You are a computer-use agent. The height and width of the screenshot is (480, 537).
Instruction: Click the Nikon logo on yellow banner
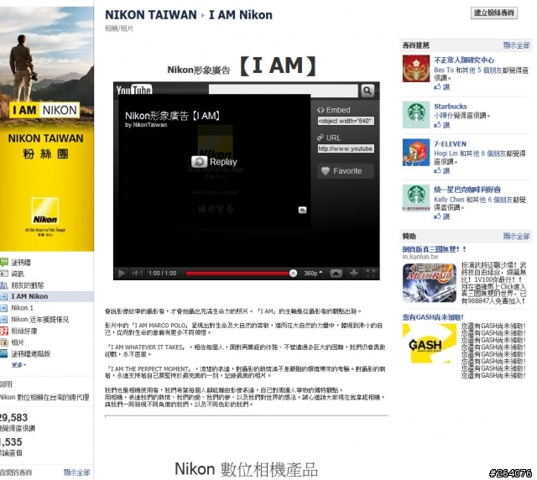(x=44, y=212)
